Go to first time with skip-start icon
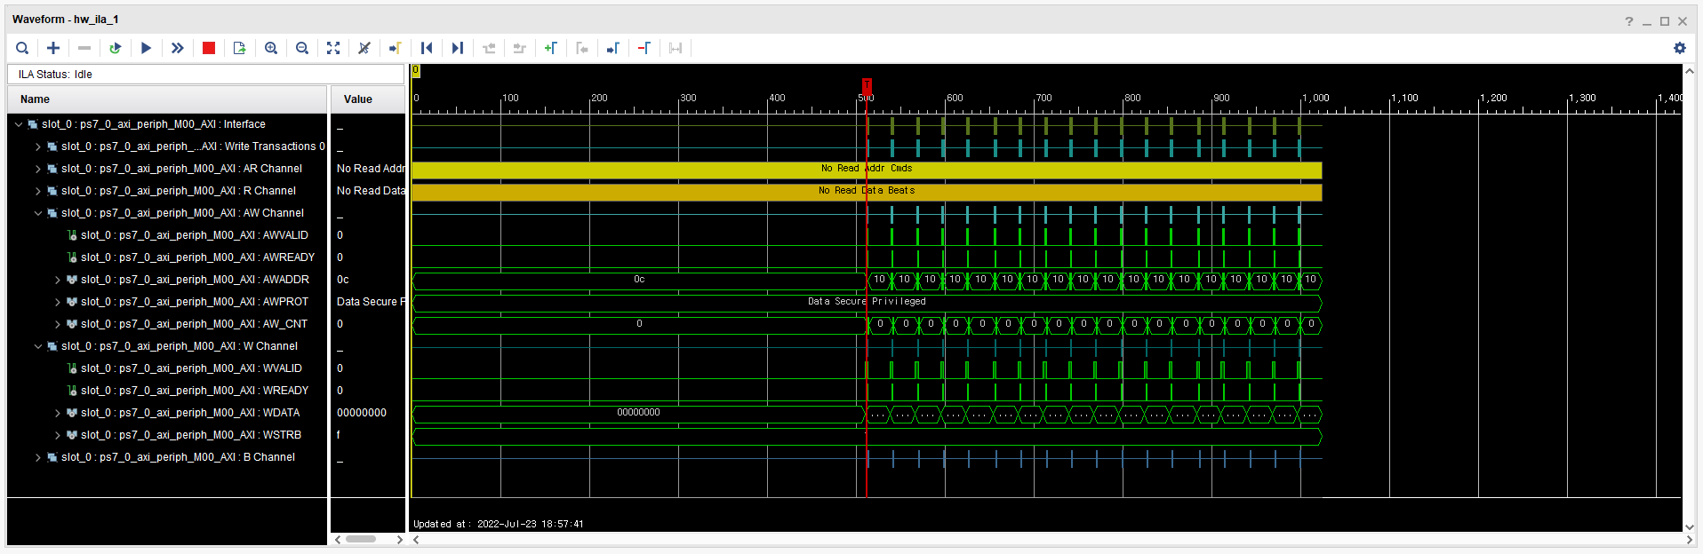This screenshot has width=1703, height=554. [x=427, y=48]
